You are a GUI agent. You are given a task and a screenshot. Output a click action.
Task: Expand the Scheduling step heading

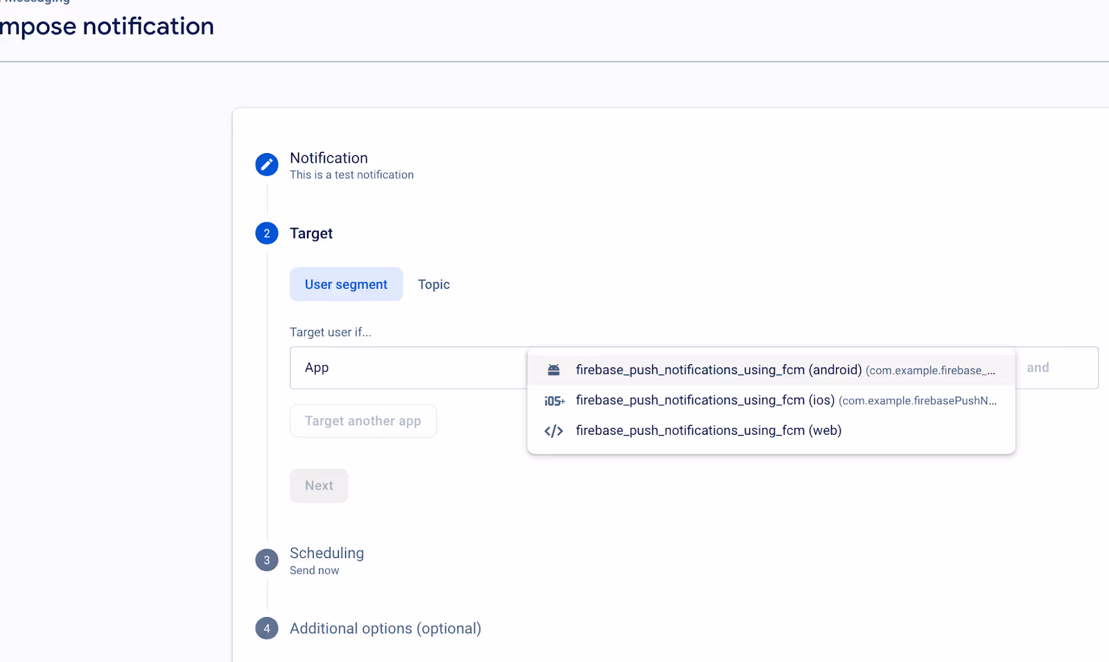(x=326, y=553)
